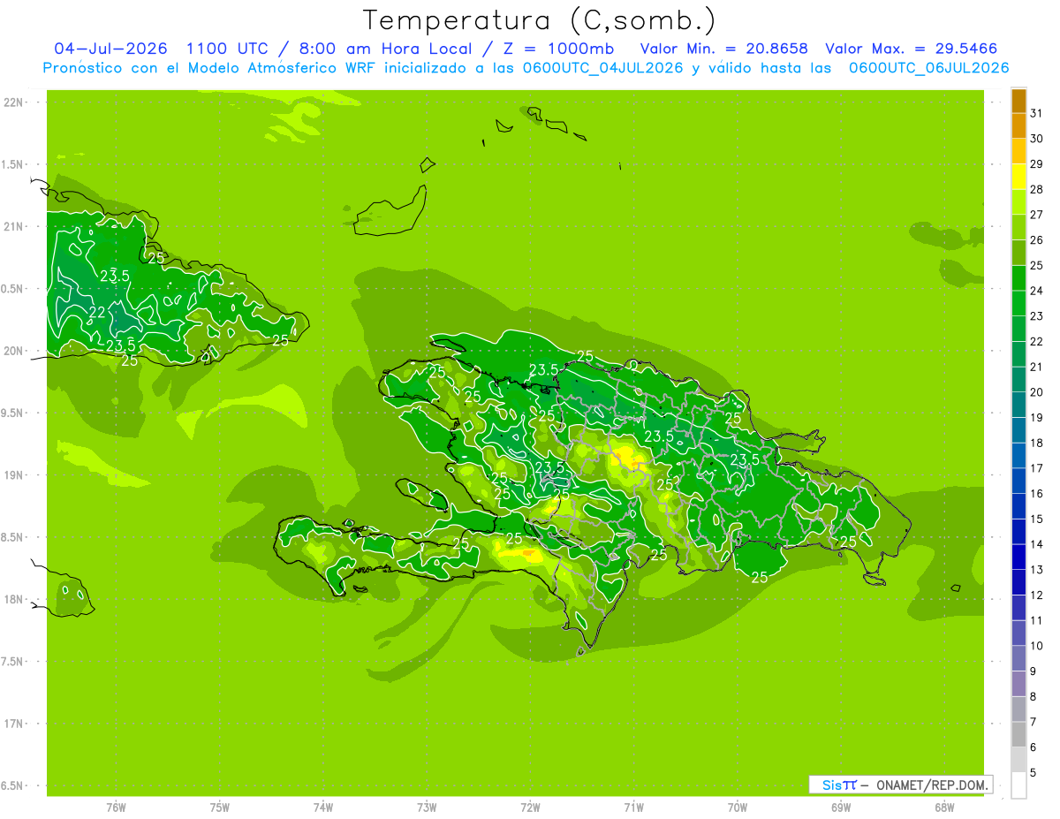This screenshot has width=1060, height=819.
Task: Click the white legend swatch below 5
Action: 1018,785
